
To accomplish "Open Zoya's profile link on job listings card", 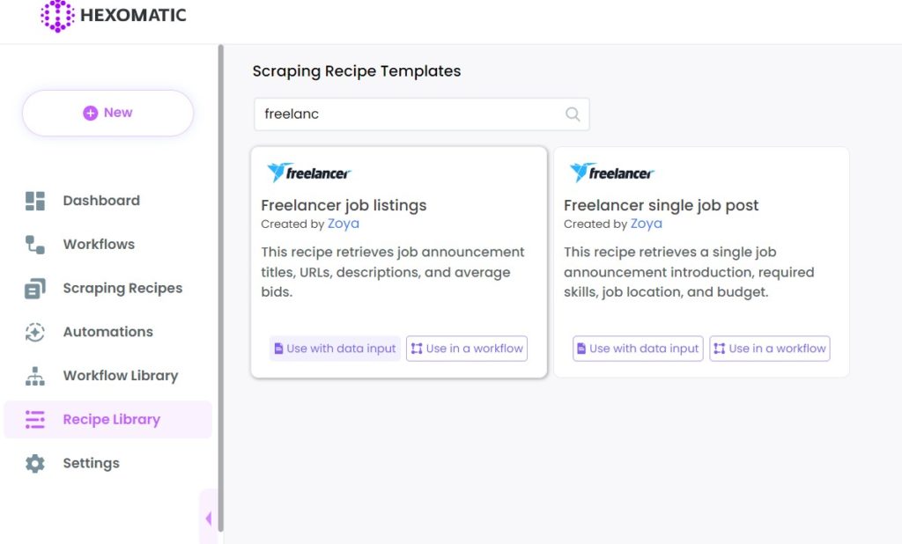I will (344, 224).
